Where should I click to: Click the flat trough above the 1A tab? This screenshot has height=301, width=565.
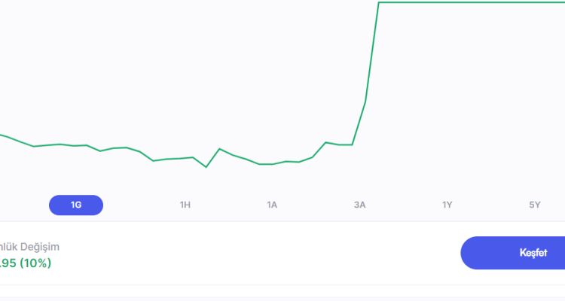tap(267, 163)
